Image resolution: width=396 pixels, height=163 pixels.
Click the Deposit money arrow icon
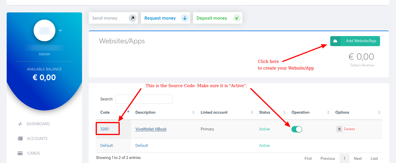coord(237,18)
